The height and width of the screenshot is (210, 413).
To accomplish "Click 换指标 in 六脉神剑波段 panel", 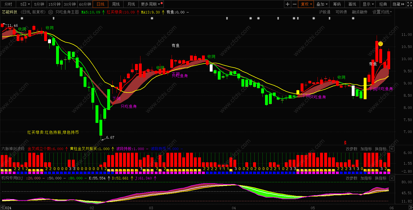I will [381, 149].
